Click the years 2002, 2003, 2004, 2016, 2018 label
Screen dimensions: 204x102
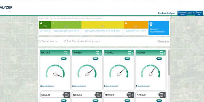(66, 31)
